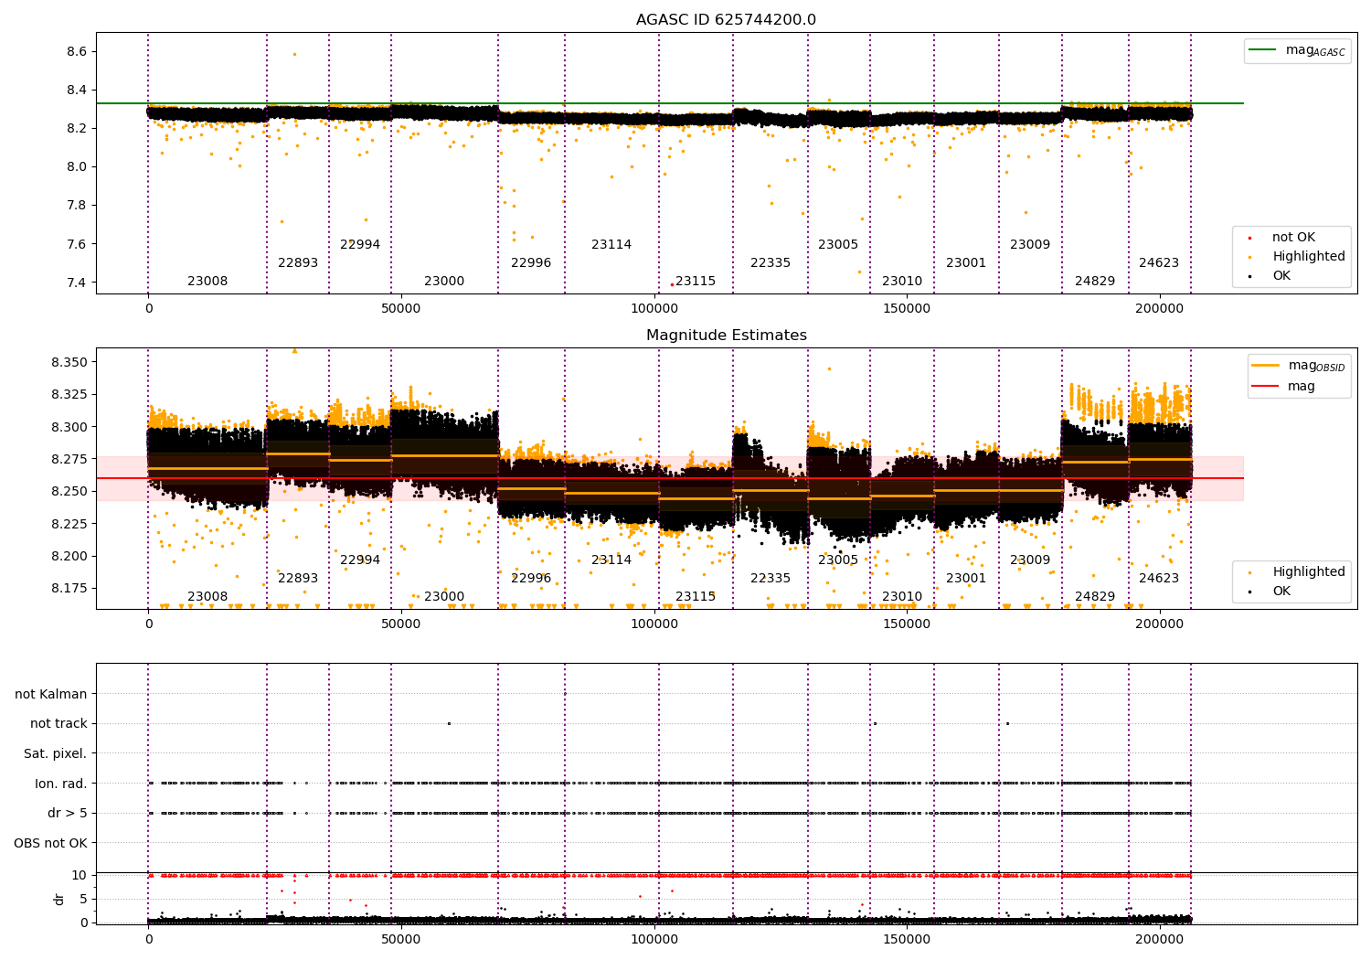Click obsid label 23010 in the Magnitude Estimates plot
The height and width of the screenshot is (960, 1371).
pyautogui.click(x=902, y=597)
